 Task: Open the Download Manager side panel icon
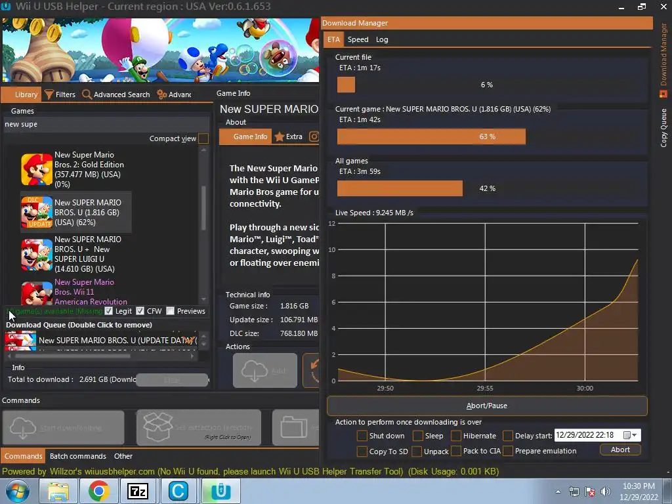click(663, 93)
